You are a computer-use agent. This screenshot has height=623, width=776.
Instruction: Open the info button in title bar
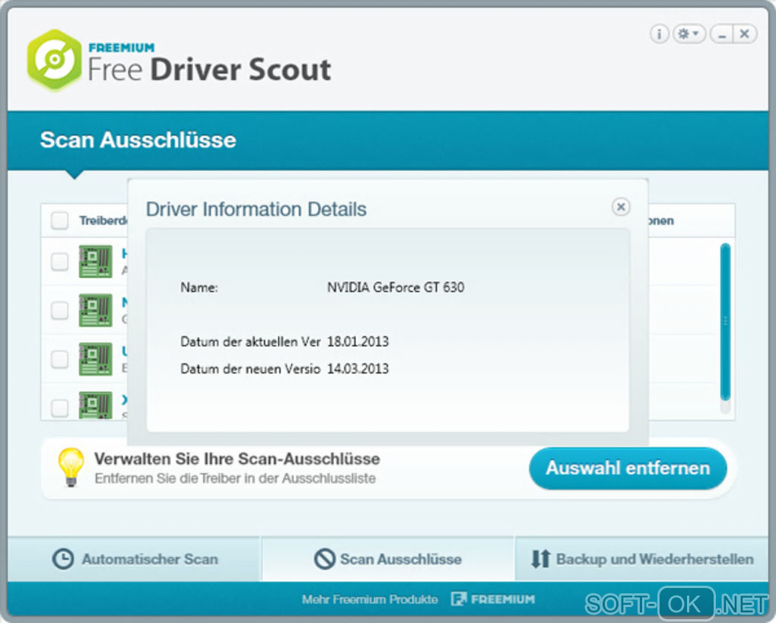point(659,33)
